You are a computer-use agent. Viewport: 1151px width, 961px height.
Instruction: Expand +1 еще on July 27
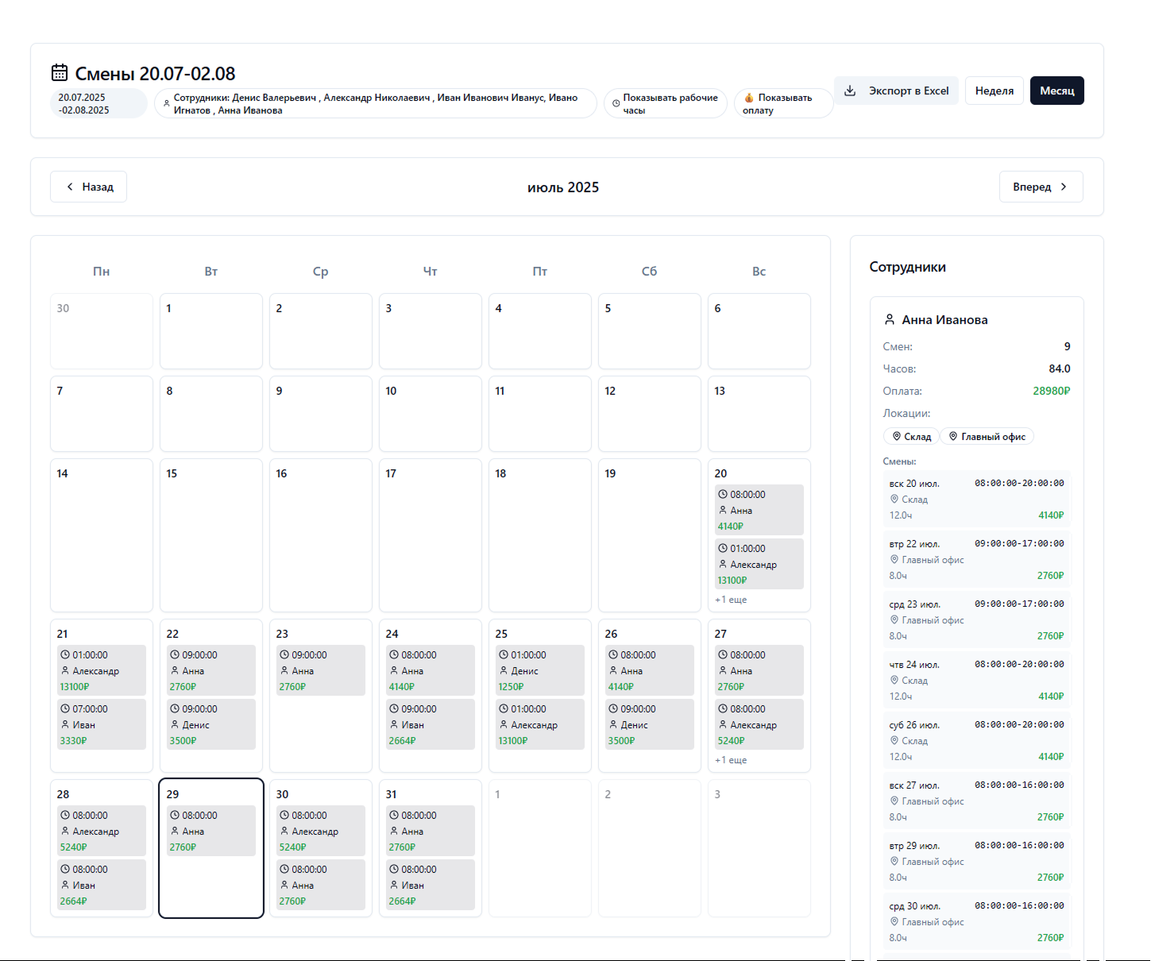pyautogui.click(x=731, y=760)
